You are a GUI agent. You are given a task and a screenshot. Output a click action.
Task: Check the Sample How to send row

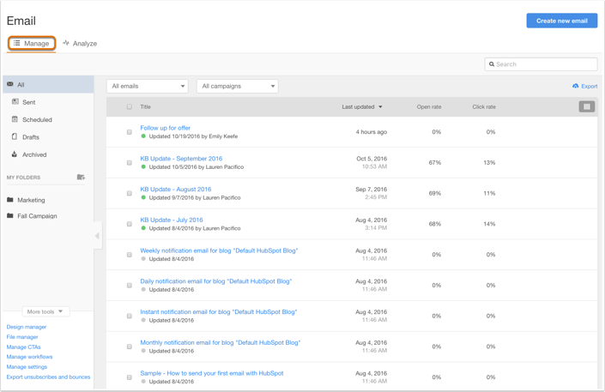tap(130, 377)
